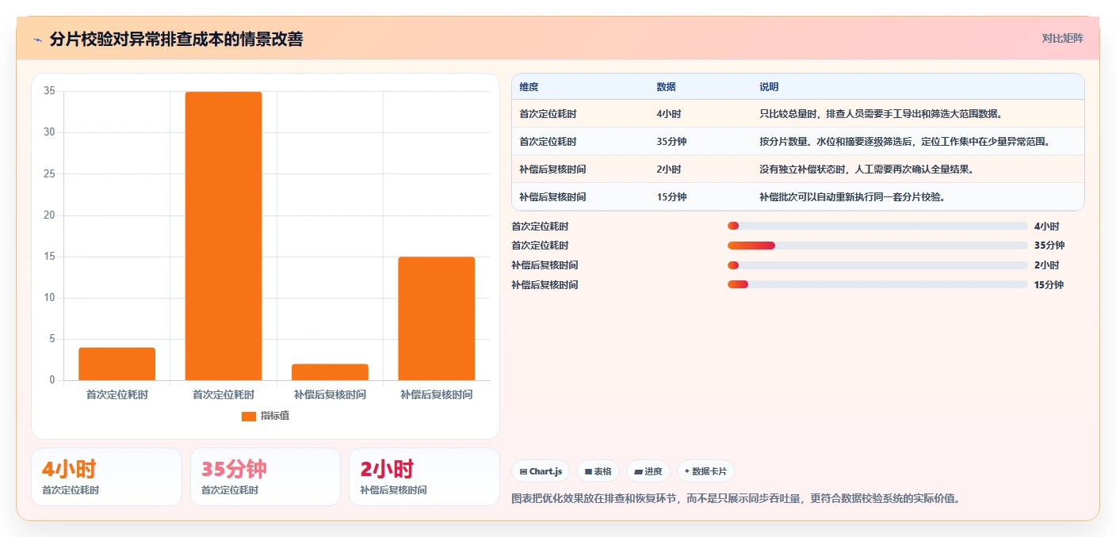Image resolution: width=1116 pixels, height=537 pixels.
Task: Click the 补偿后复核时间 label under the 2小时 card
Action: pos(393,490)
